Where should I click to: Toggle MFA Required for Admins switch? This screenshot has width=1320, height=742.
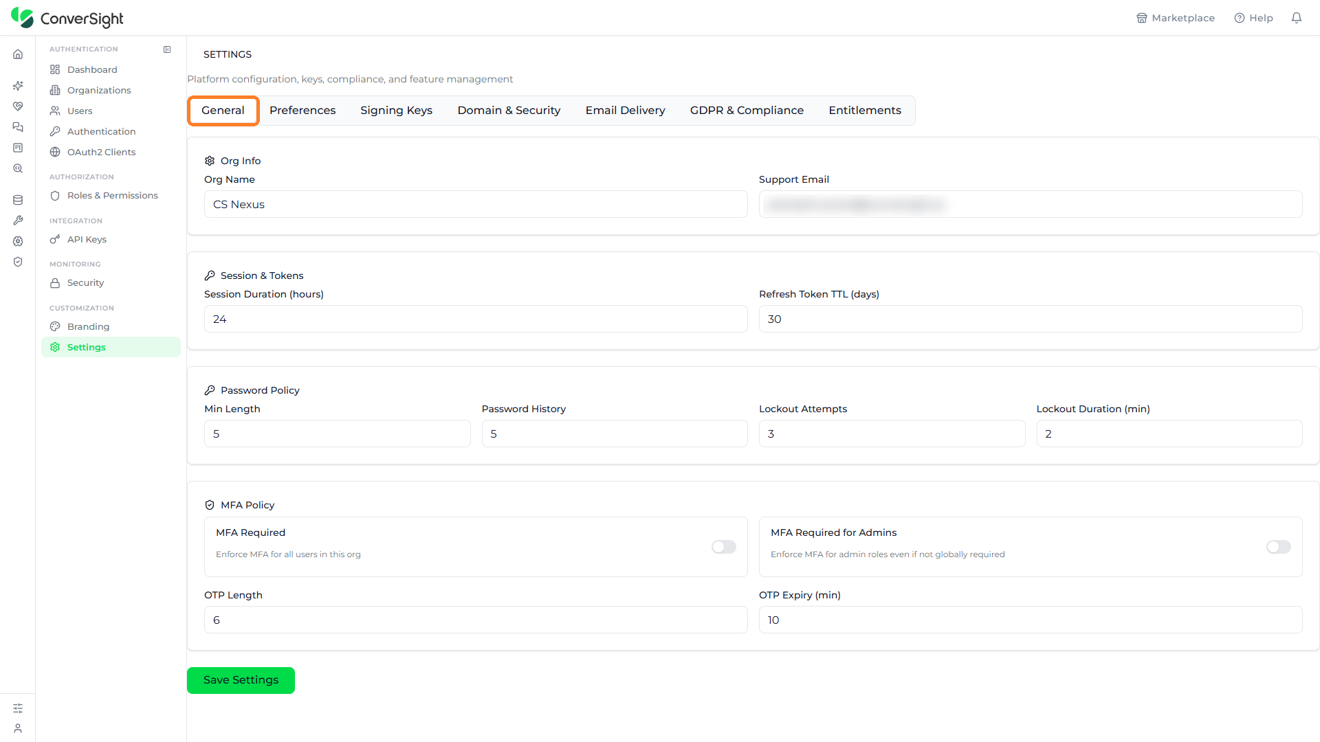tap(1279, 547)
